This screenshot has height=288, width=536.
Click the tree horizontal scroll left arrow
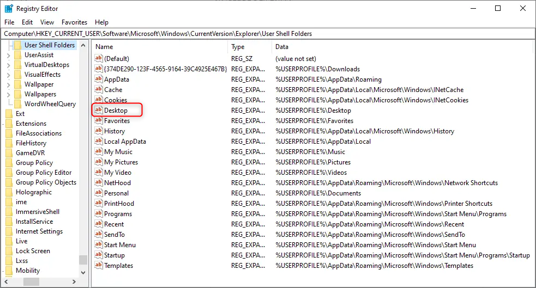(x=6, y=281)
